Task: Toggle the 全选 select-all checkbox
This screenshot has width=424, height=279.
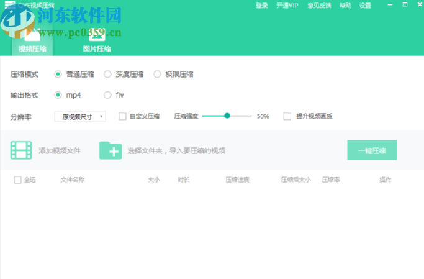Action: coord(17,180)
